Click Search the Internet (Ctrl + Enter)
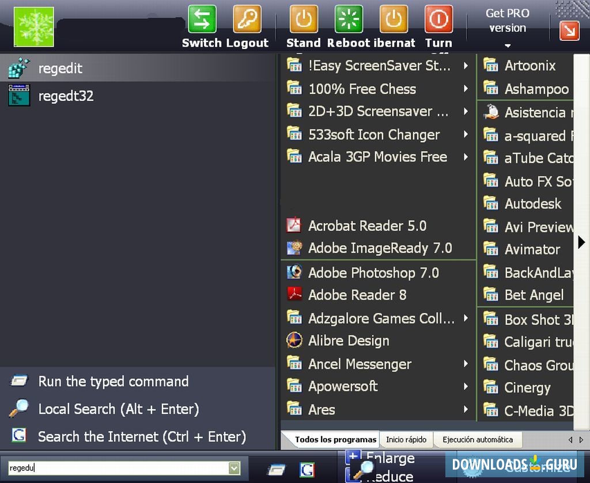The width and height of the screenshot is (590, 483). [142, 437]
